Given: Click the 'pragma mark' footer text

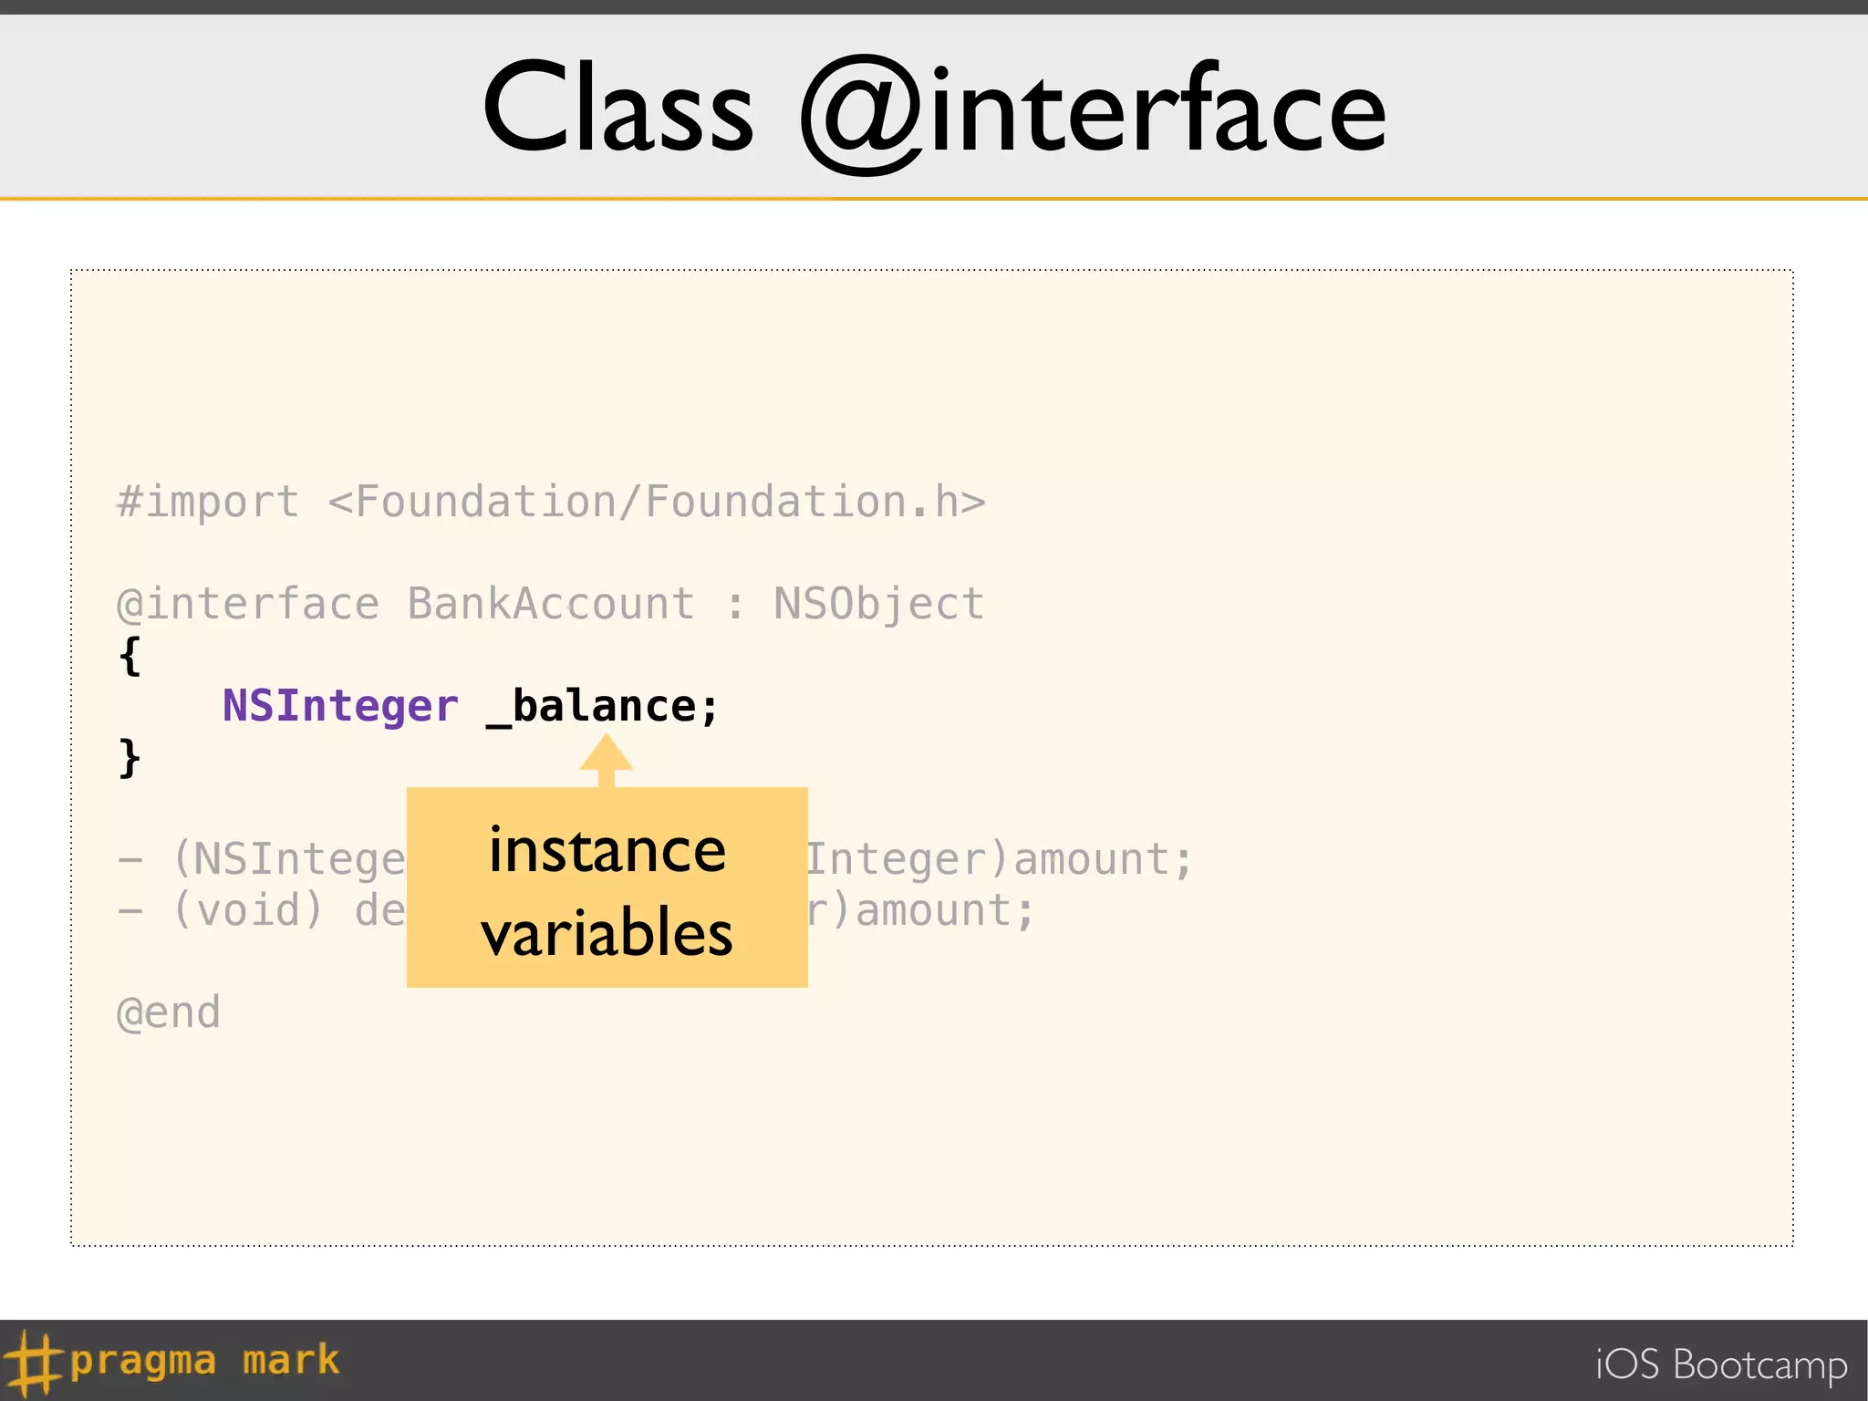Looking at the screenshot, I should (x=204, y=1361).
